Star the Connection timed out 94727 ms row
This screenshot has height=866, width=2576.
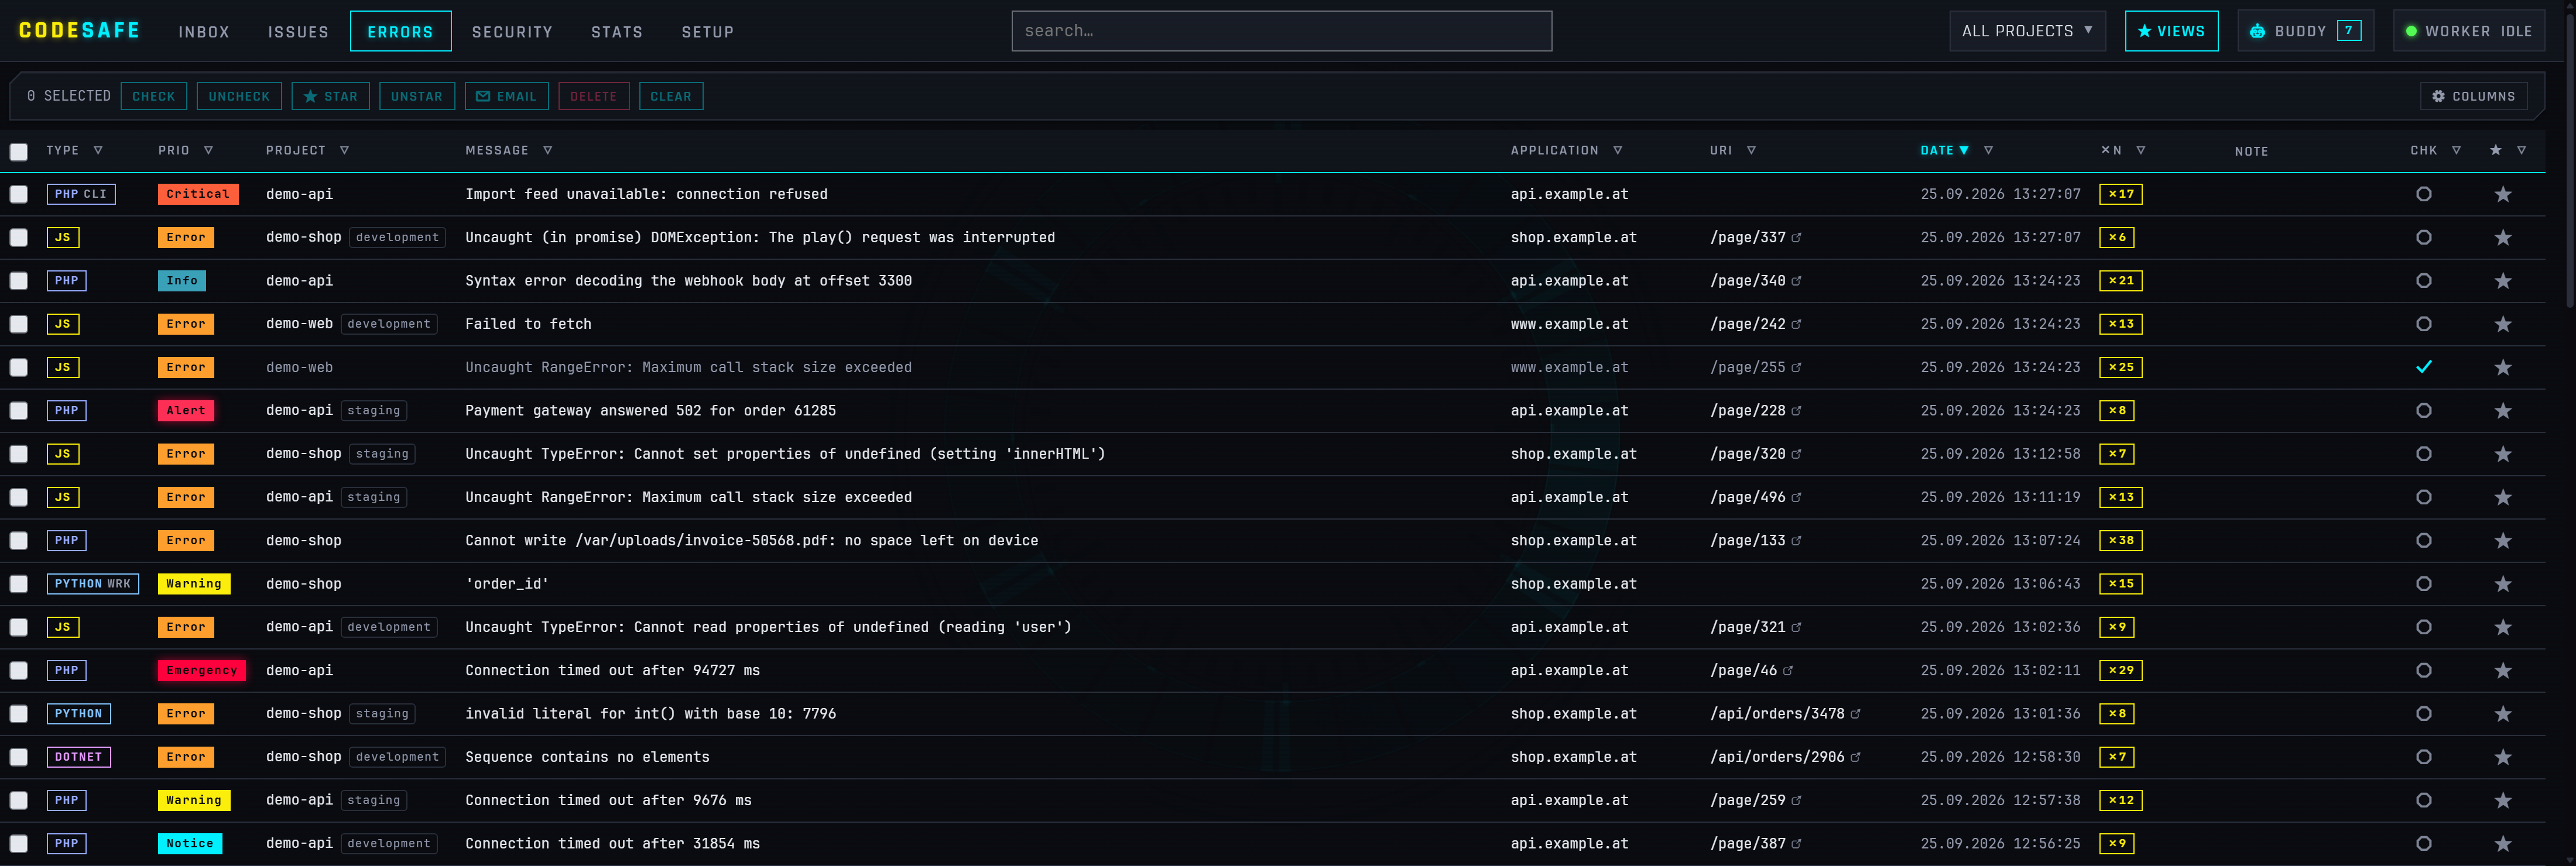(2502, 671)
